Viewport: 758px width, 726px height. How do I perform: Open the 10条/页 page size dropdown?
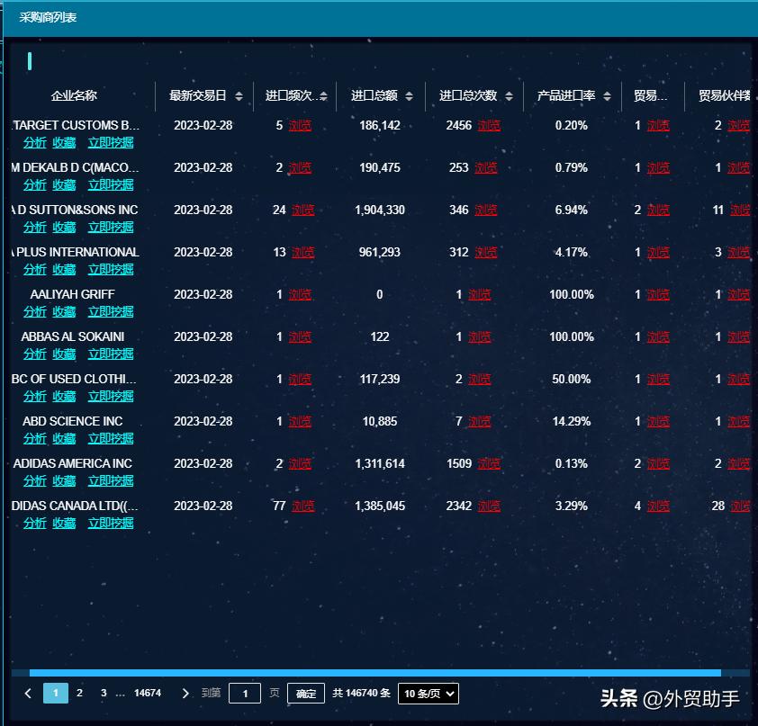tap(429, 693)
